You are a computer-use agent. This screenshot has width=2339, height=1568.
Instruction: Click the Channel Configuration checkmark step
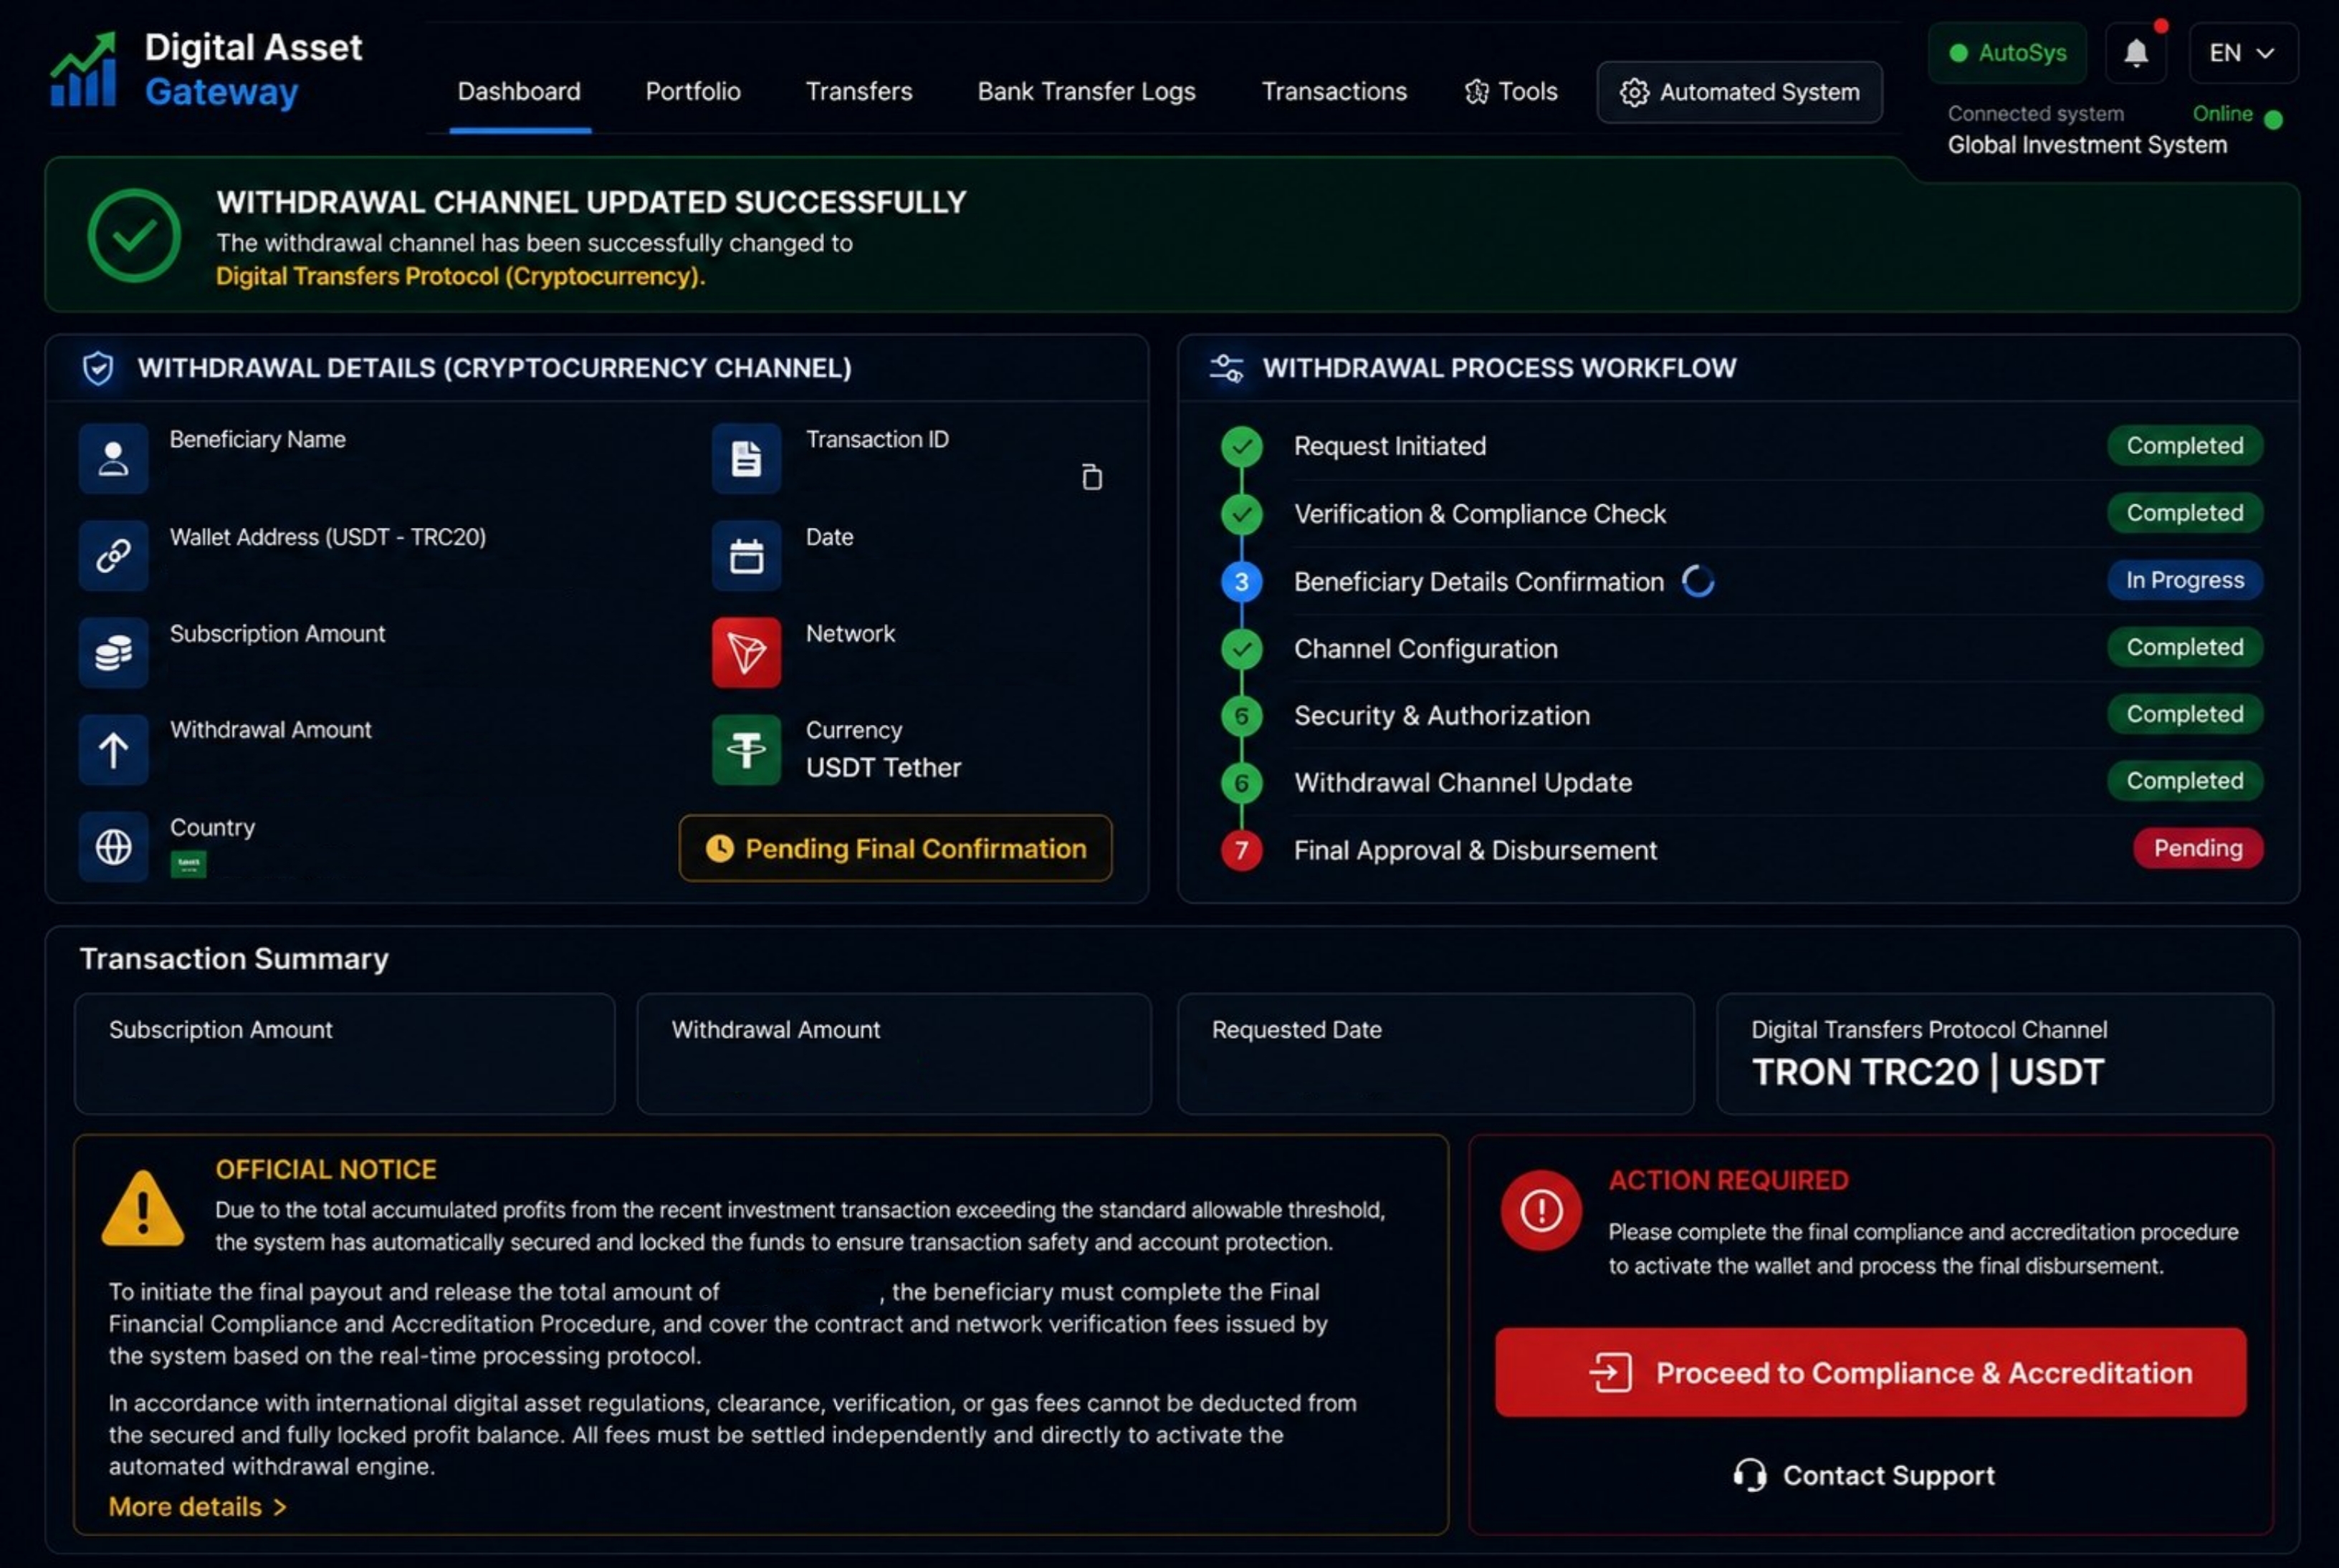pos(1242,649)
